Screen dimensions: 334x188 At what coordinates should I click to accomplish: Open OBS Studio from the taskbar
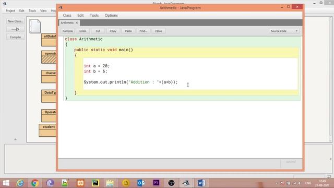(x=171, y=183)
